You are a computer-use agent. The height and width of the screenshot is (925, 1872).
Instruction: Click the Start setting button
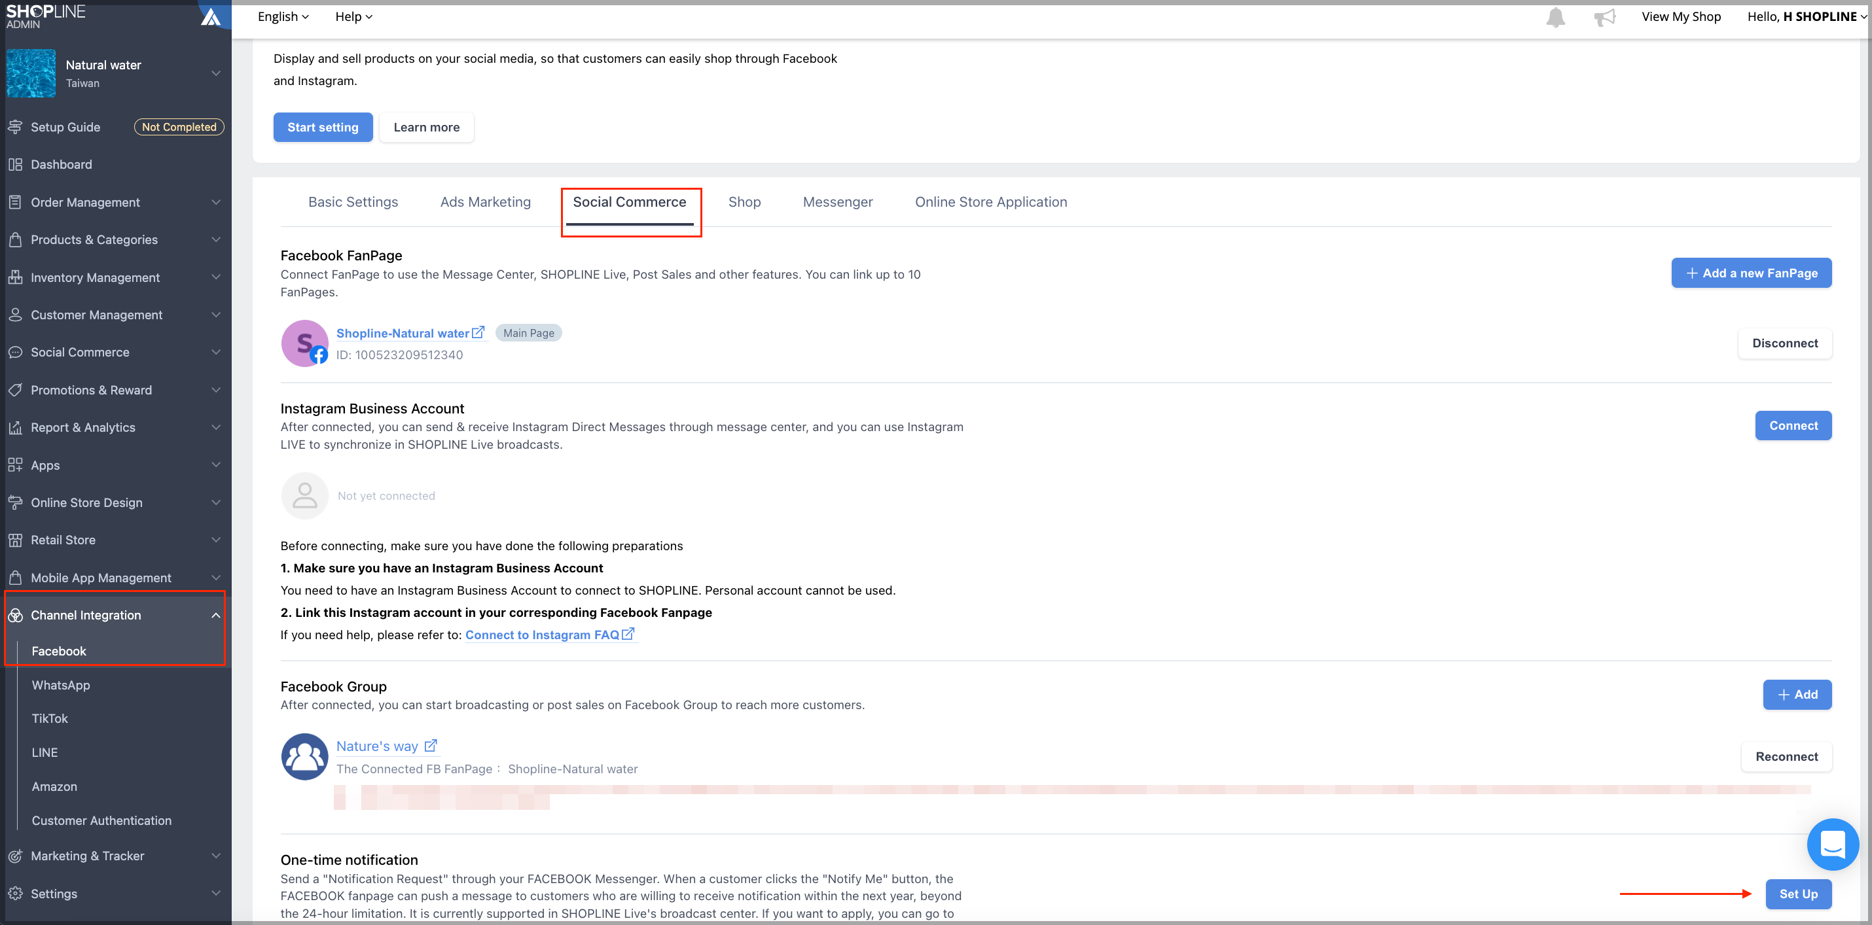tap(323, 127)
